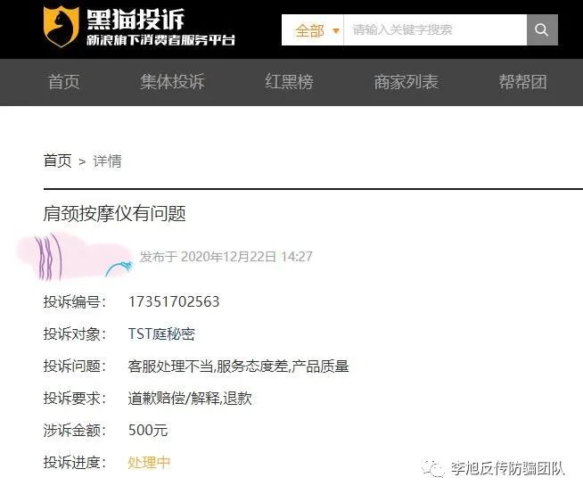Click the 详情 breadcrumb item
Screen dimensions: 583x494
[x=107, y=161]
